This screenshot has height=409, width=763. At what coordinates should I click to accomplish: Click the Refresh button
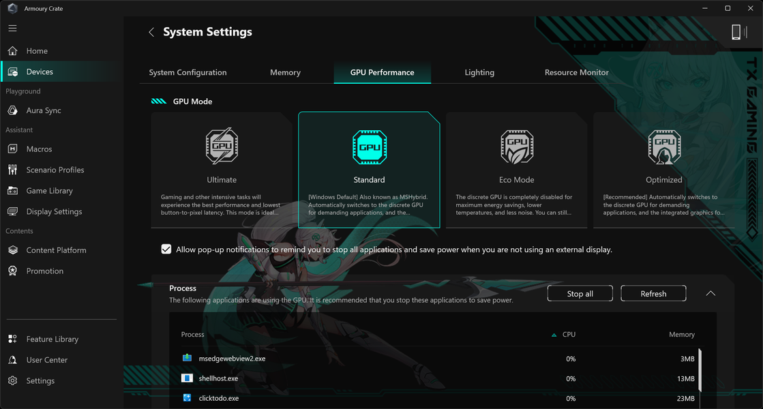point(653,294)
